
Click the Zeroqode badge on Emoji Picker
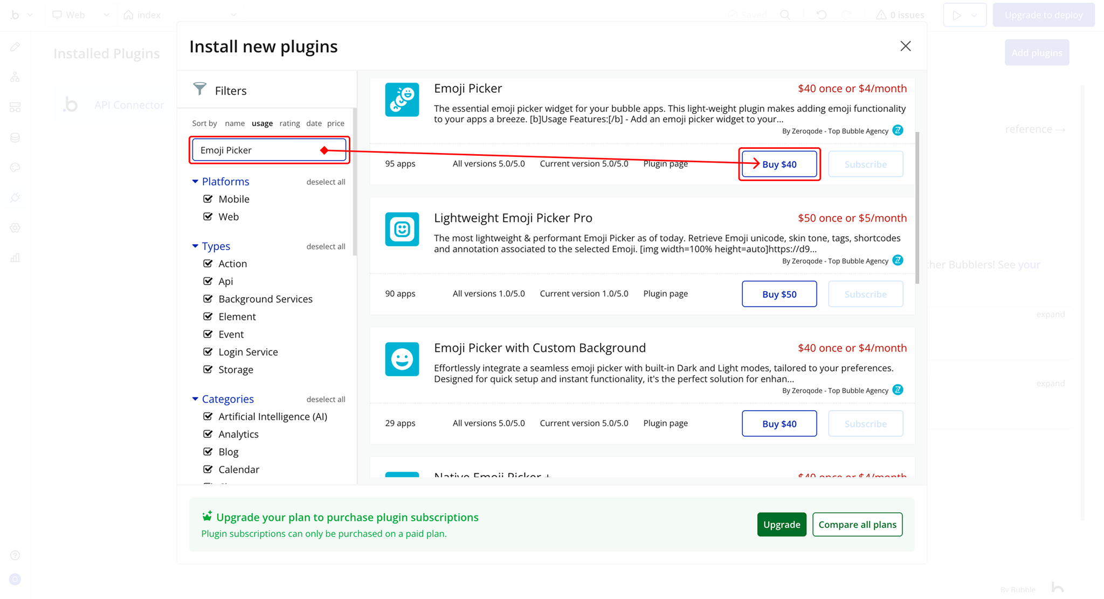coord(898,130)
